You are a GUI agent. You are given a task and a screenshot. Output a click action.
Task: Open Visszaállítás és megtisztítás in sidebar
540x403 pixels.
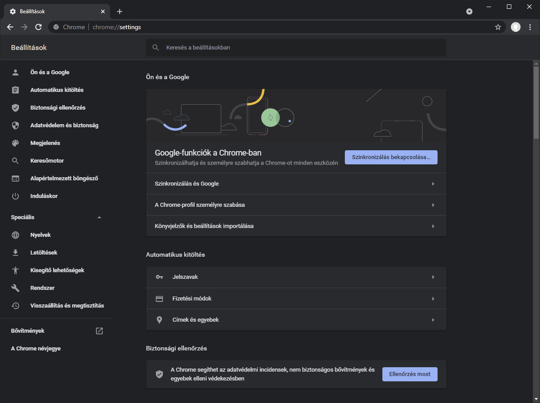tap(67, 305)
